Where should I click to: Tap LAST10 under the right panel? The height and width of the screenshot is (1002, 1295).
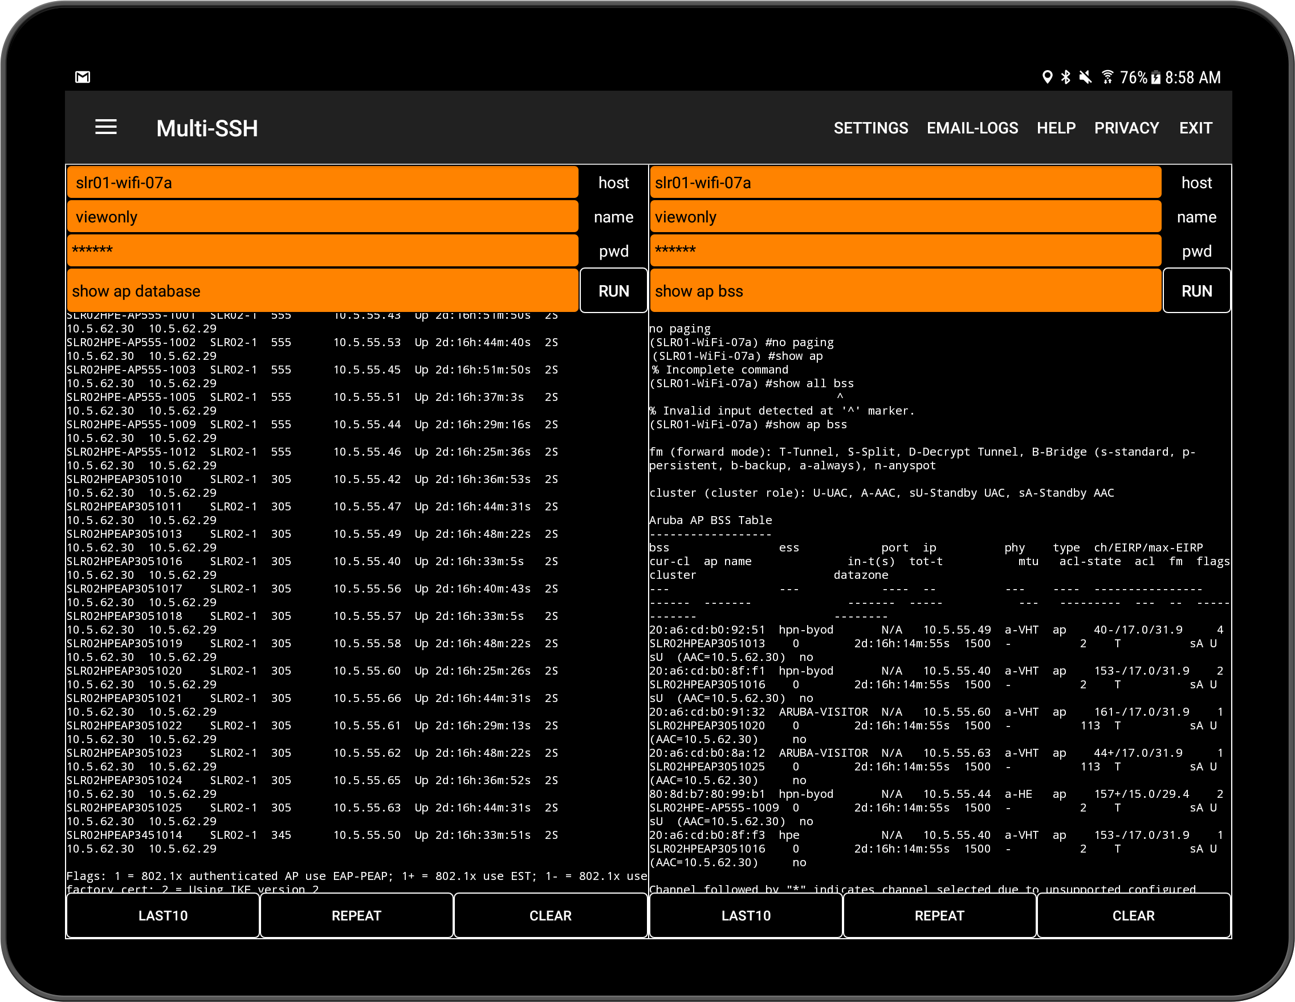pos(746,915)
